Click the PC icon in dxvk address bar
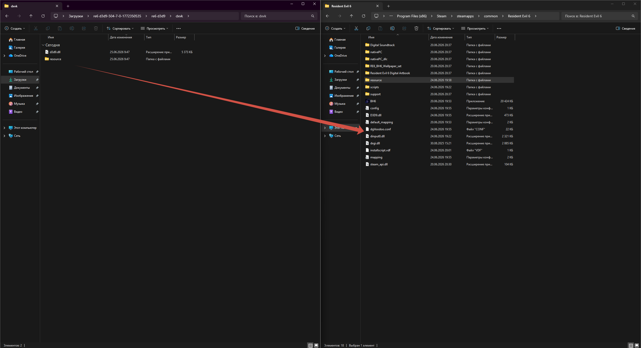The width and height of the screenshot is (641, 348). click(x=56, y=16)
